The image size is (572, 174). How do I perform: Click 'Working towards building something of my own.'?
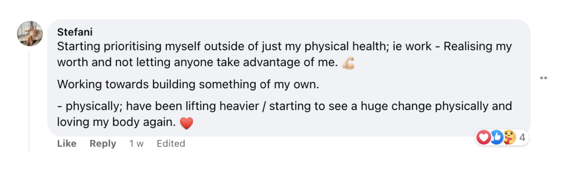pos(188,84)
